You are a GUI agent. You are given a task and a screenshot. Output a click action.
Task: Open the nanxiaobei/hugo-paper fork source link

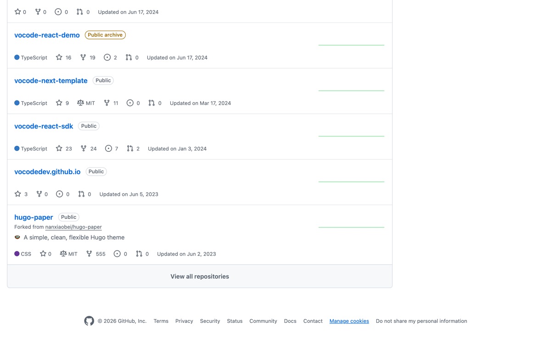(73, 227)
